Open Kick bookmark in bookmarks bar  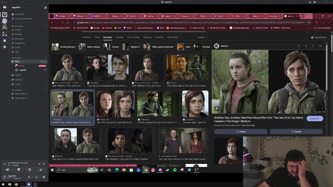click(x=118, y=28)
